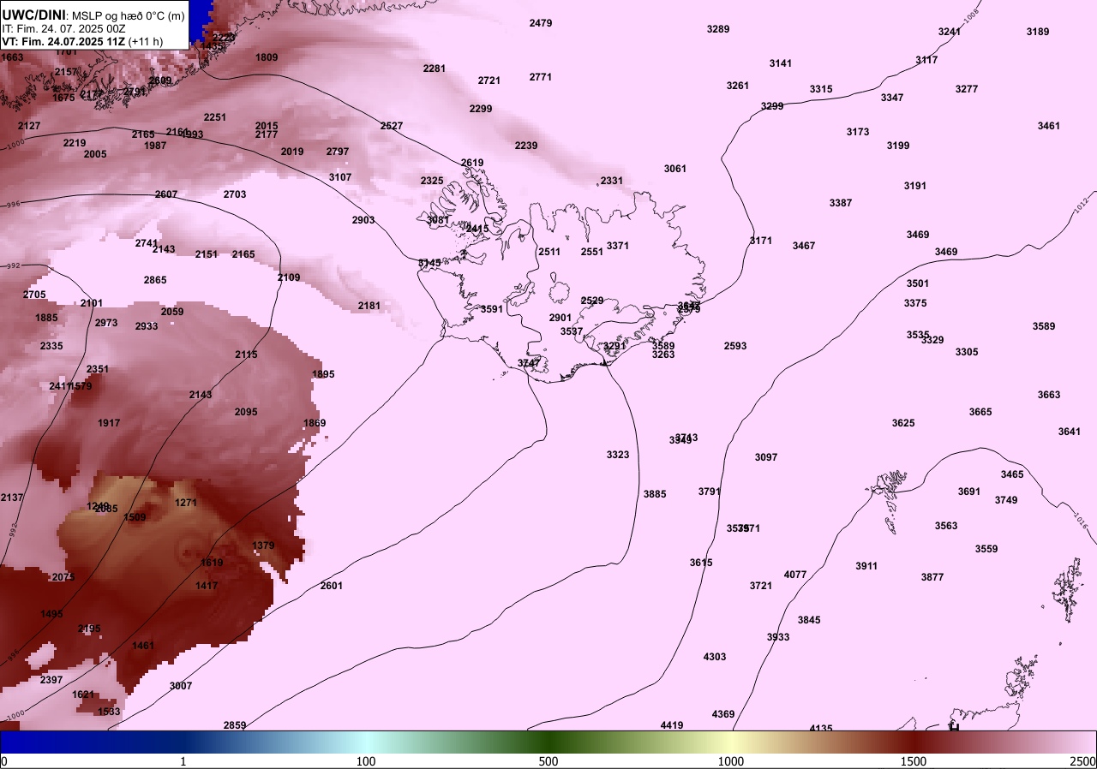Click the height value 3371 over Iceland

[618, 246]
